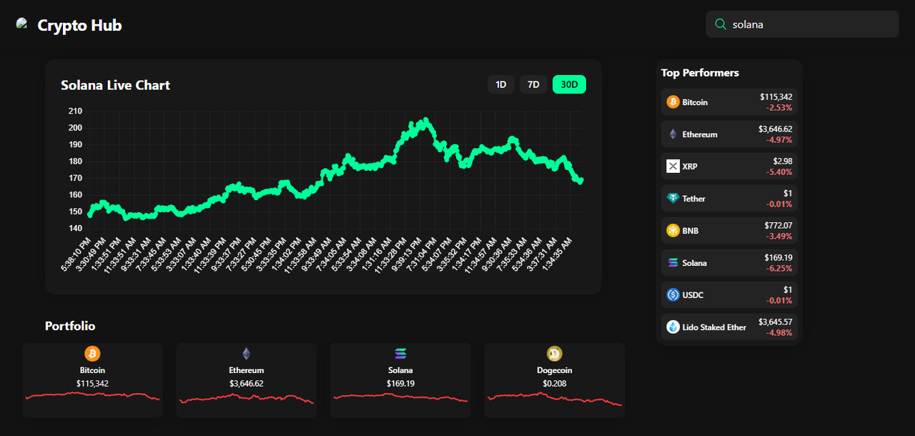This screenshot has height=436, width=915.
Task: Click the -5.40% change value
Action: [x=779, y=172]
